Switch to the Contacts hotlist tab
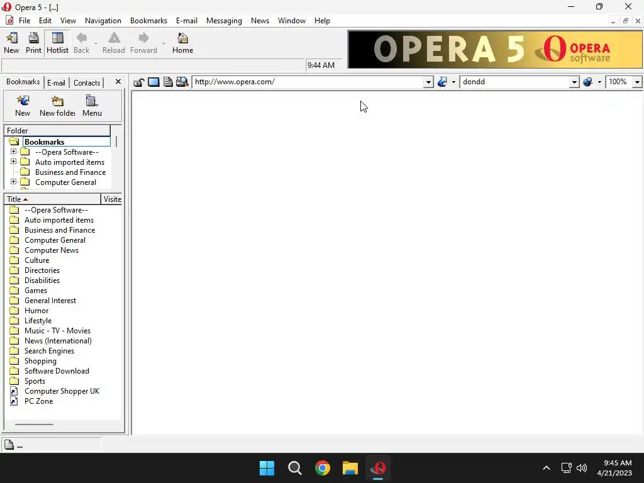The width and height of the screenshot is (644, 483). [x=87, y=83]
